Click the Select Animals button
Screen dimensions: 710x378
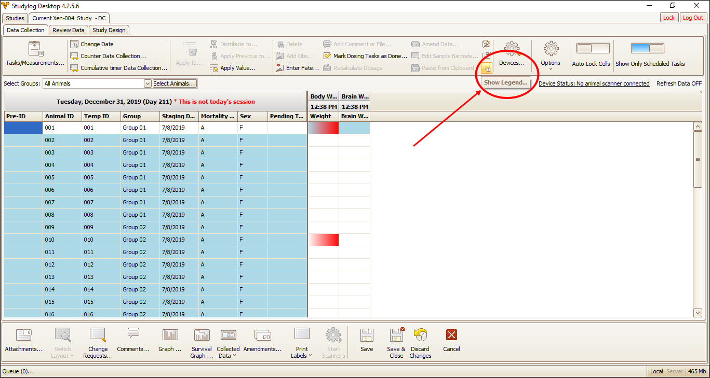[175, 83]
